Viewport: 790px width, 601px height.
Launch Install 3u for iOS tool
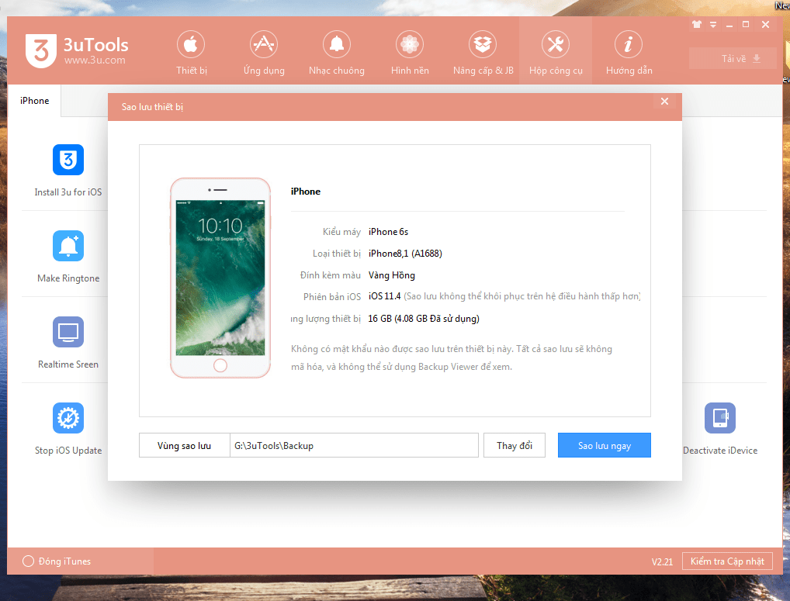(x=68, y=171)
